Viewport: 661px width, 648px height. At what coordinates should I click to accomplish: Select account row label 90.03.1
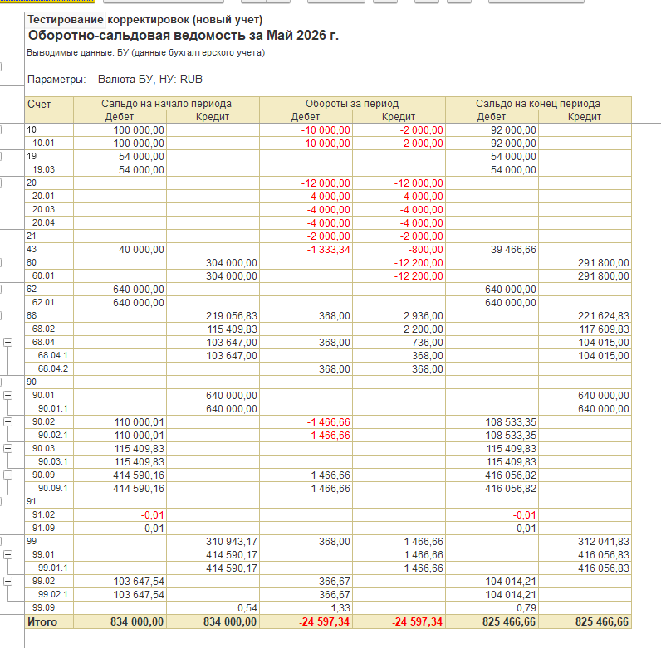[x=52, y=461]
